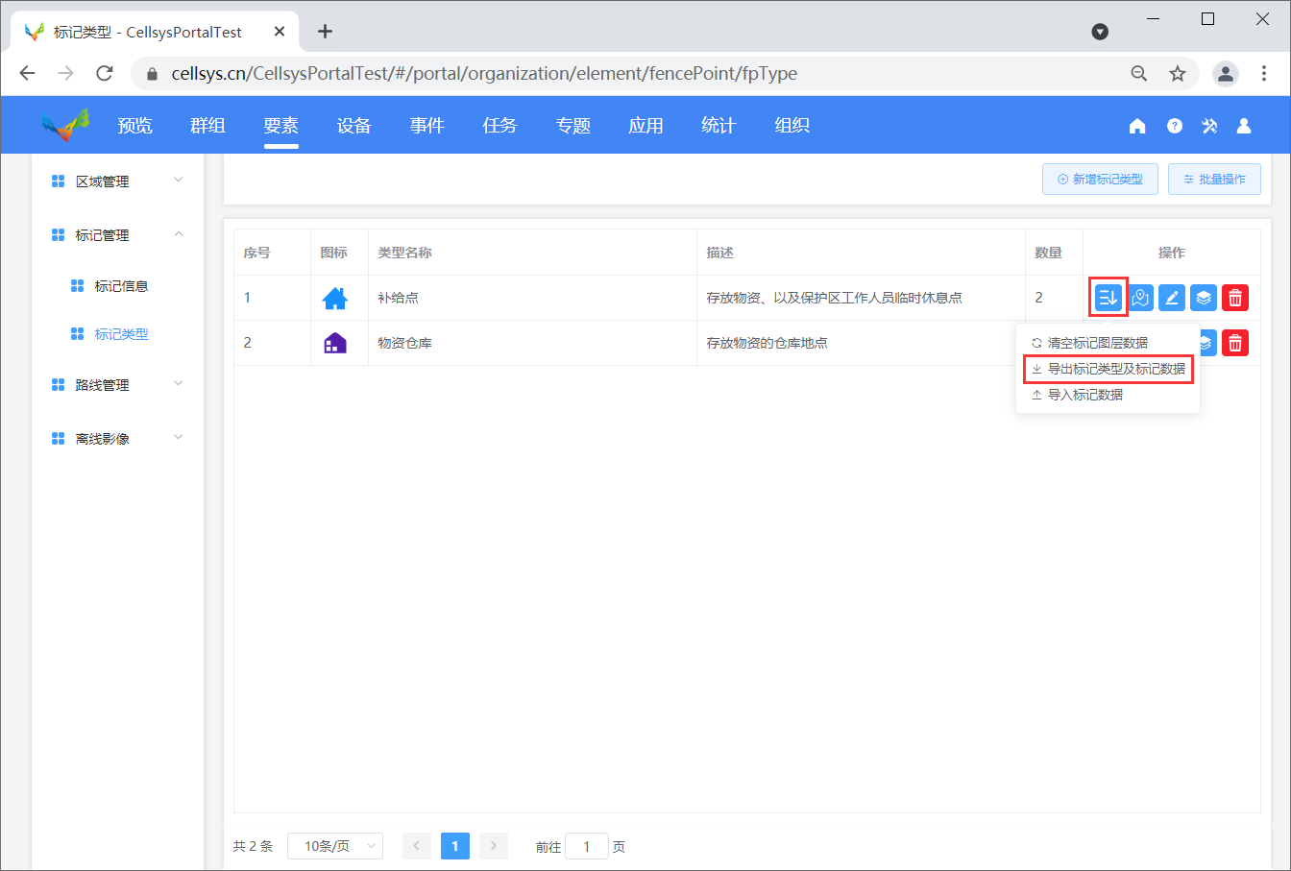This screenshot has width=1291, height=871.
Task: Switch to 设备 top navigation tab
Action: [354, 126]
